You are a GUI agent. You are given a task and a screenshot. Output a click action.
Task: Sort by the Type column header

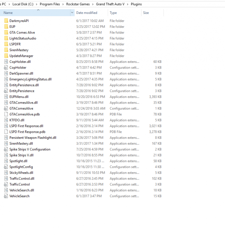tap(125, 13)
